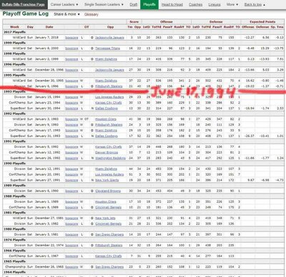Open the Cleveland Browns opponent link

pos(108,191)
